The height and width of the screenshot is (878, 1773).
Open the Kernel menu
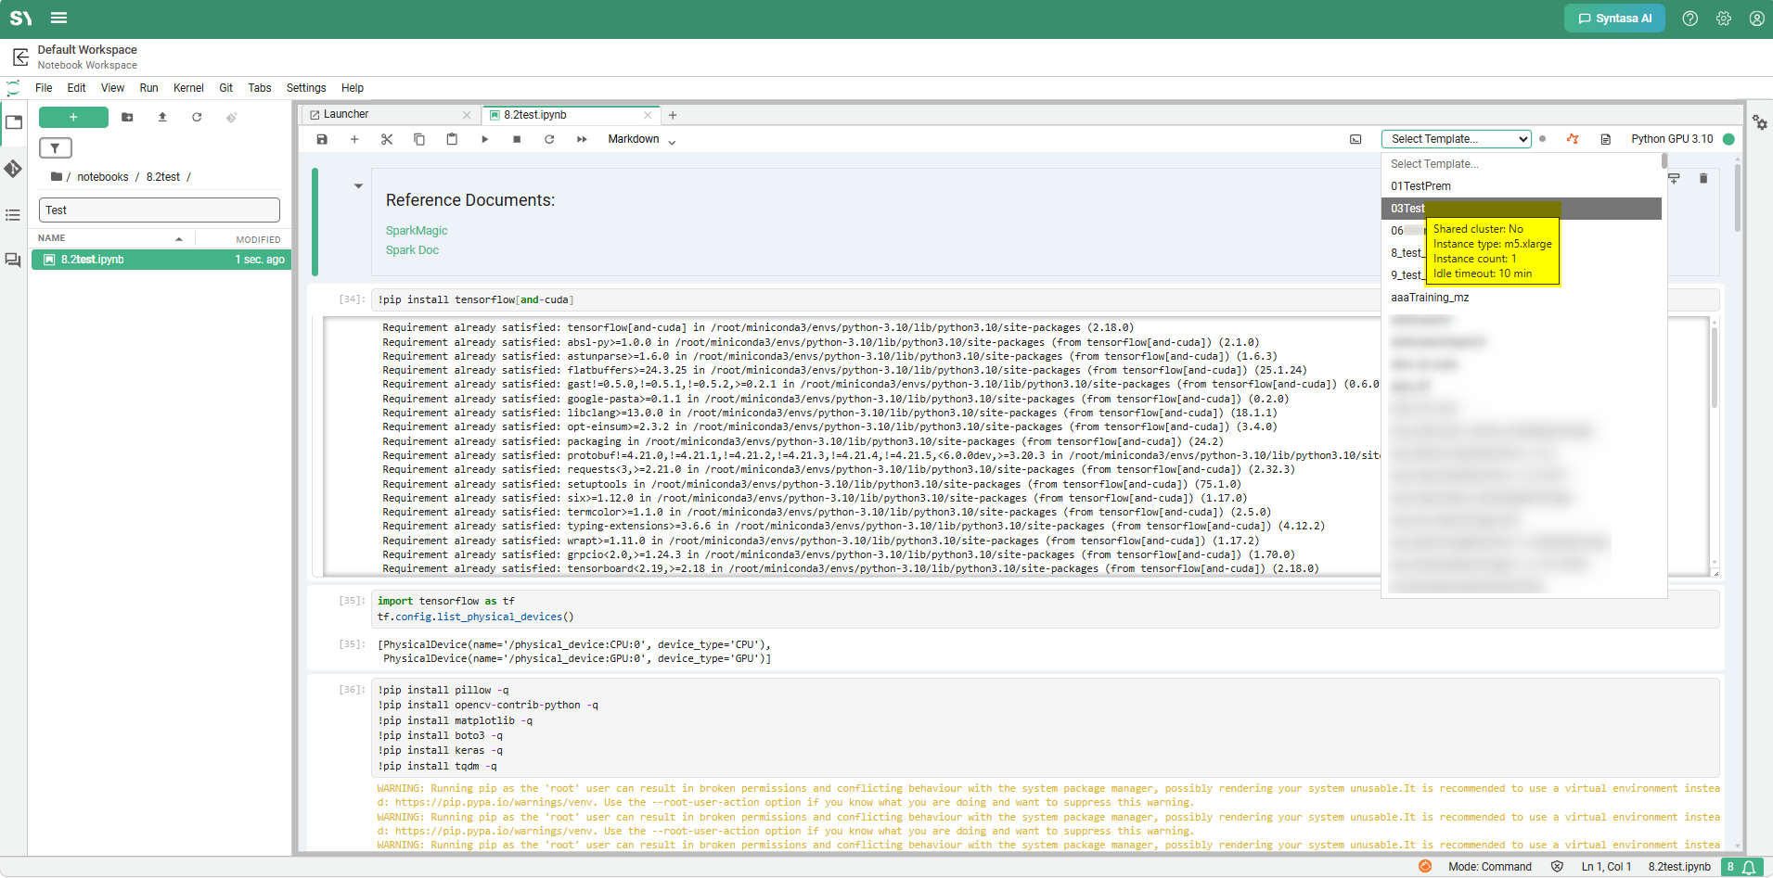click(x=188, y=88)
